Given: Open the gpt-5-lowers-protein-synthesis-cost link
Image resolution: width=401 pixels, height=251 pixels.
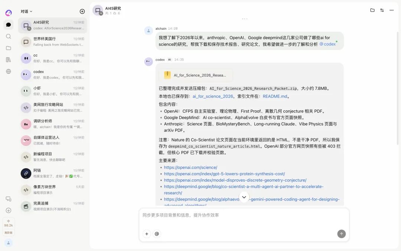Looking at the screenshot, I should pyautogui.click(x=224, y=174).
